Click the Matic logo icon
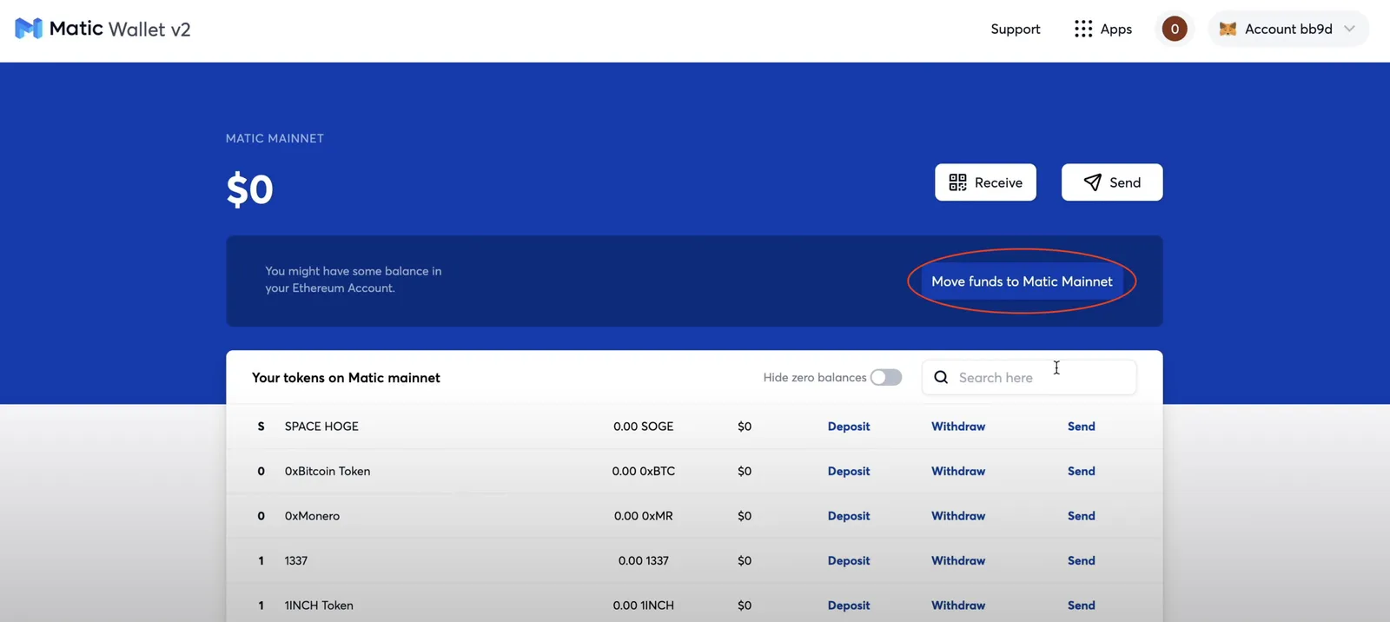Image resolution: width=1390 pixels, height=622 pixels. point(29,29)
